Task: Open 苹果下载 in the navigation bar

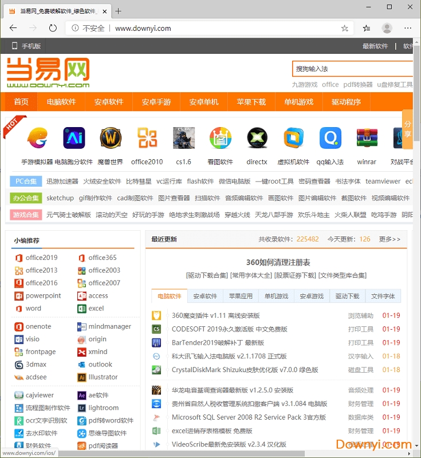Action: 251,102
